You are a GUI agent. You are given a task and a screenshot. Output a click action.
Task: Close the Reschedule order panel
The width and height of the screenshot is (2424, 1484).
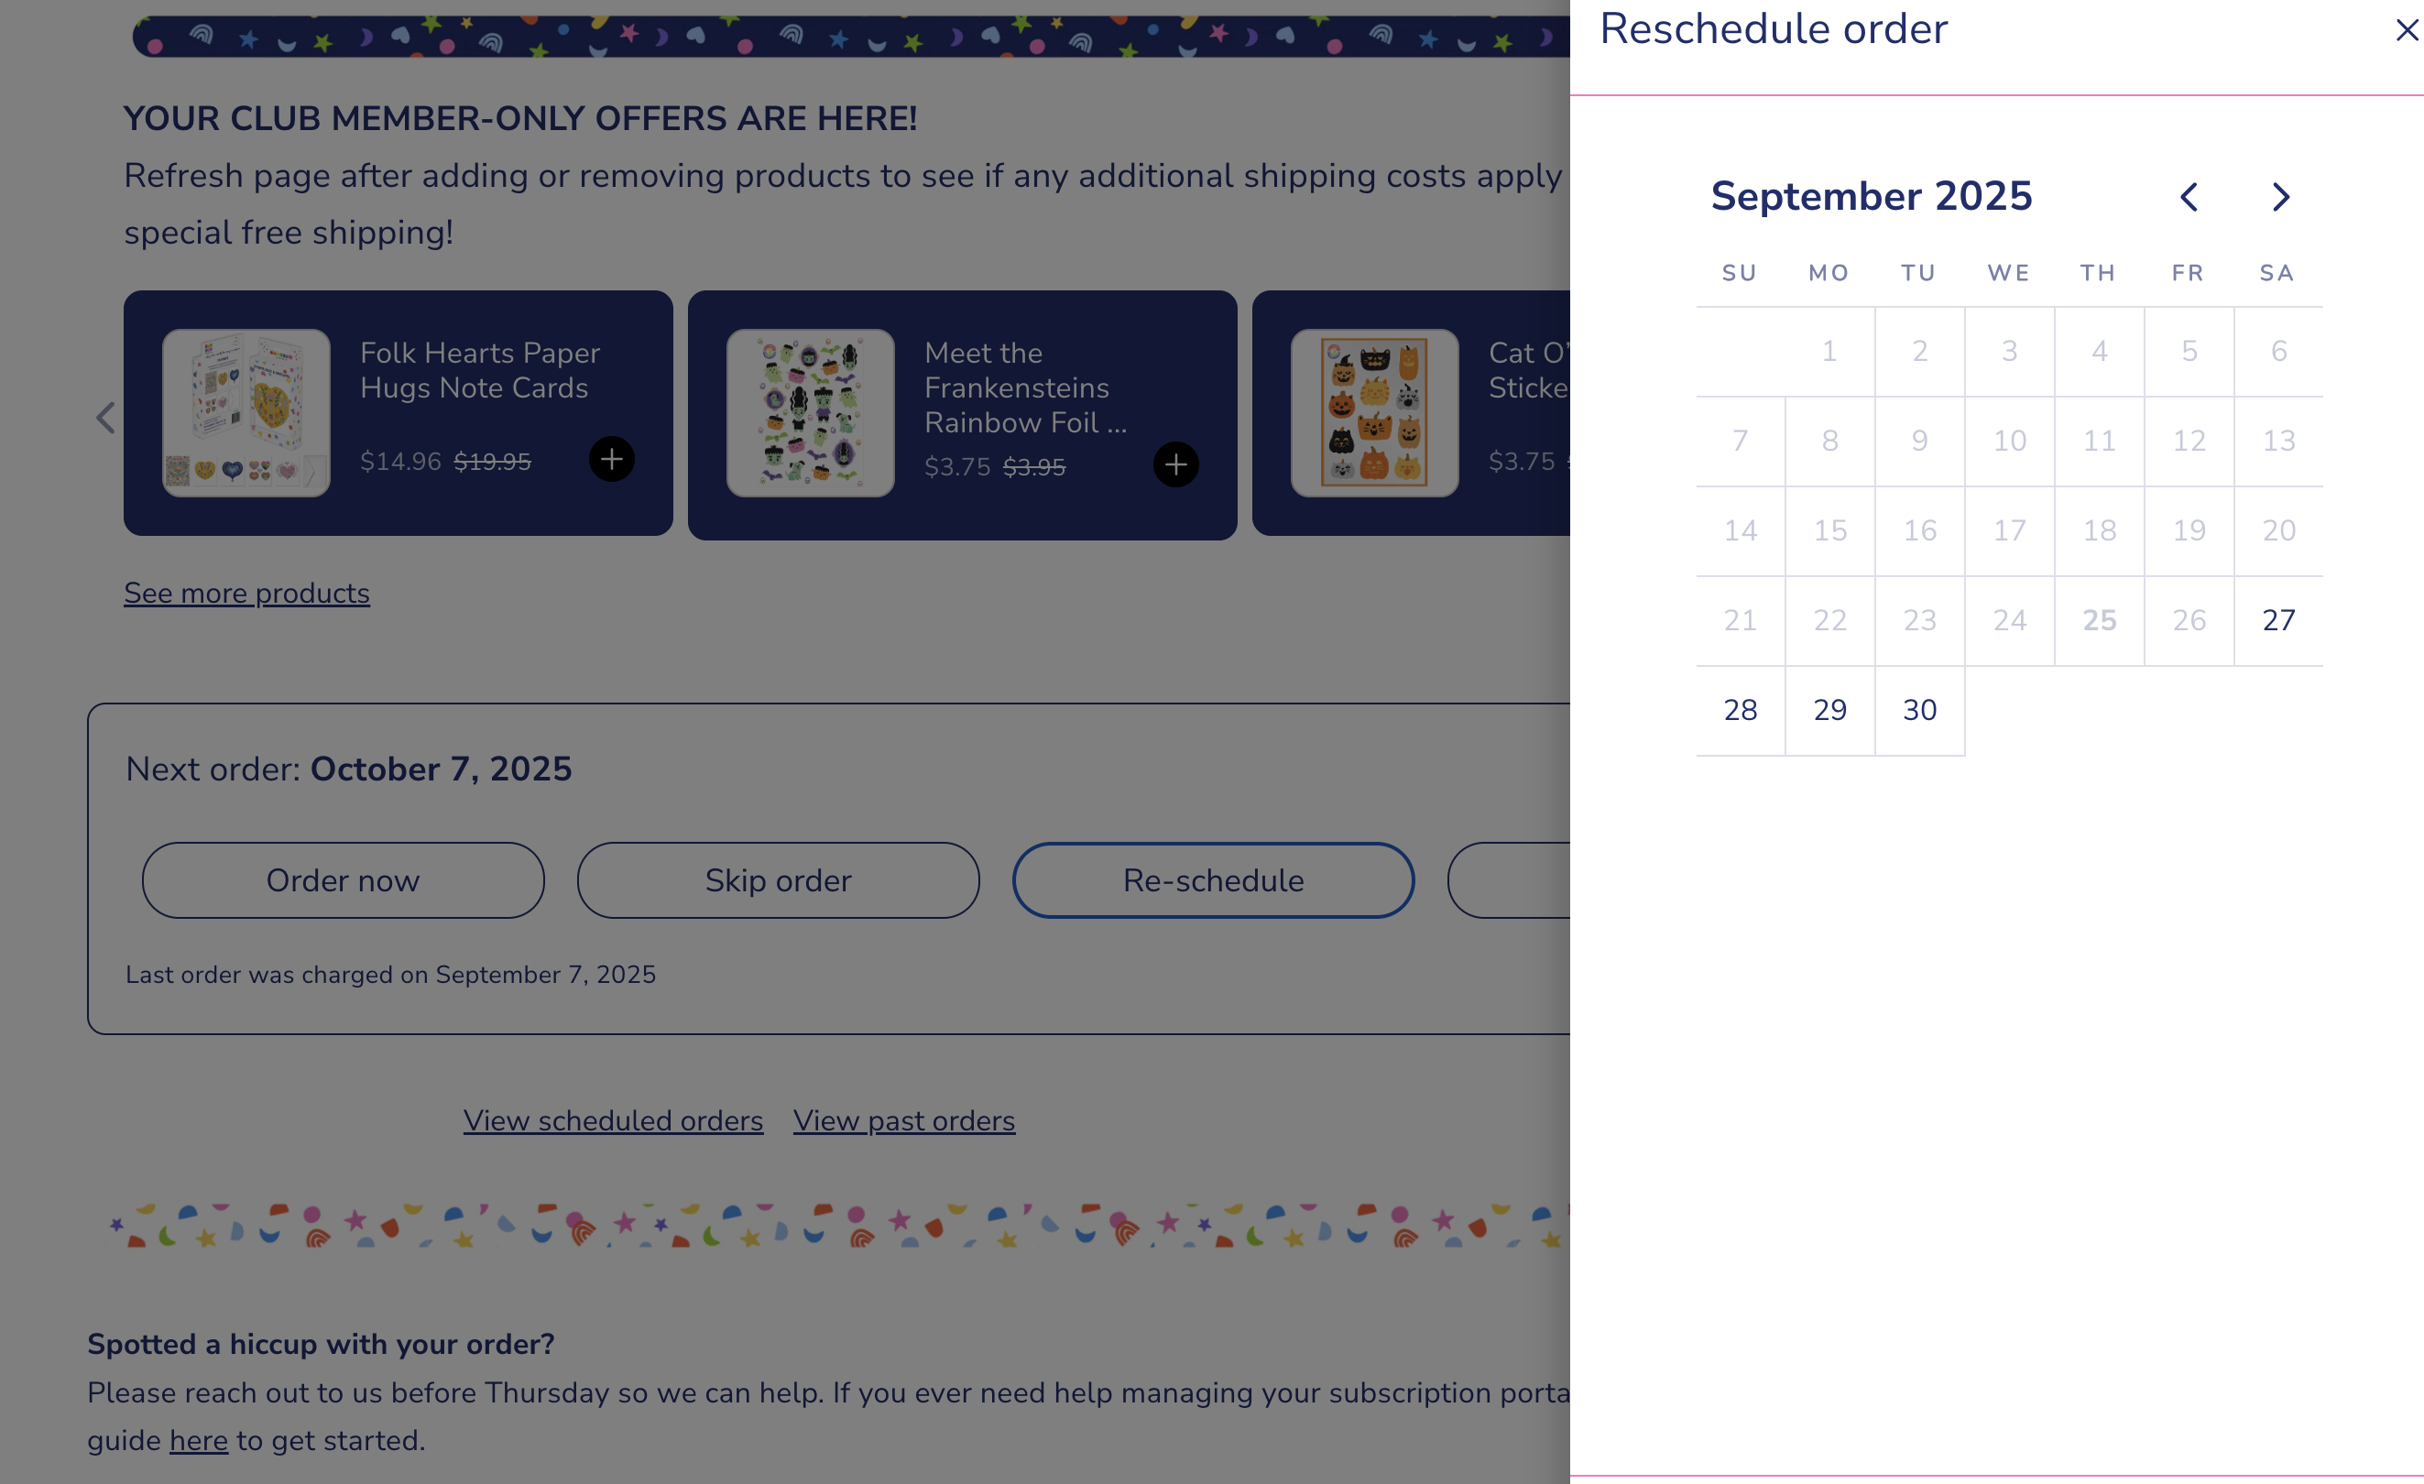coord(2407,30)
